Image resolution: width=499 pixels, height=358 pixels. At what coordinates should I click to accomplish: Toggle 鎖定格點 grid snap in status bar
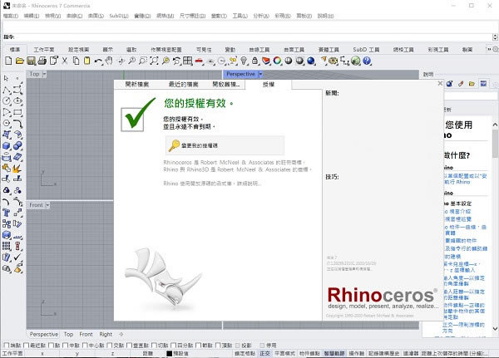click(245, 353)
